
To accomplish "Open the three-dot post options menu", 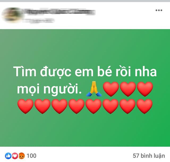I will point(159,10).
